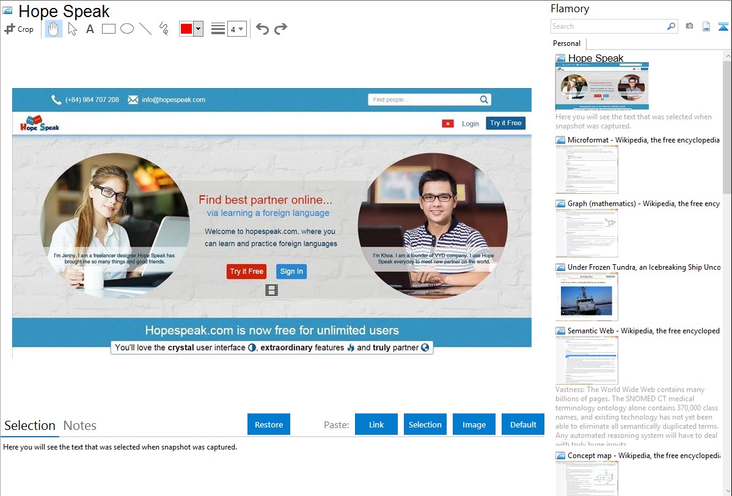
Task: Select the straight line tool
Action: pos(145,29)
